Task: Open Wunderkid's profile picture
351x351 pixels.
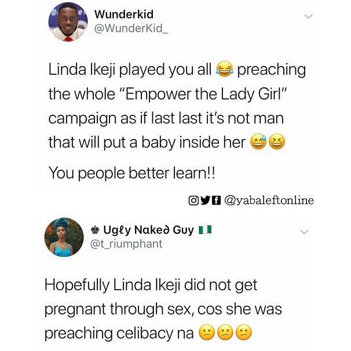Action: pos(68,22)
